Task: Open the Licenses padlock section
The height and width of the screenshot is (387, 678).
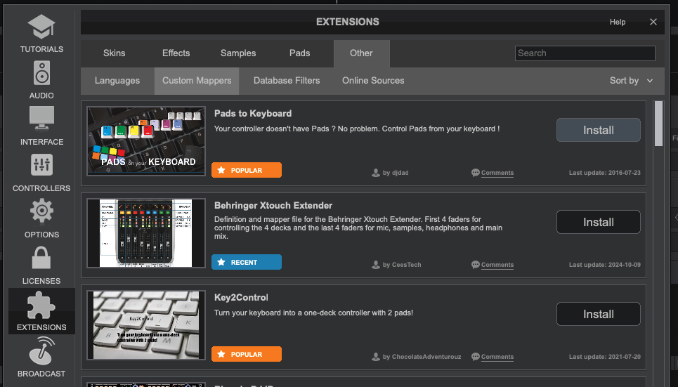Action: 41,258
